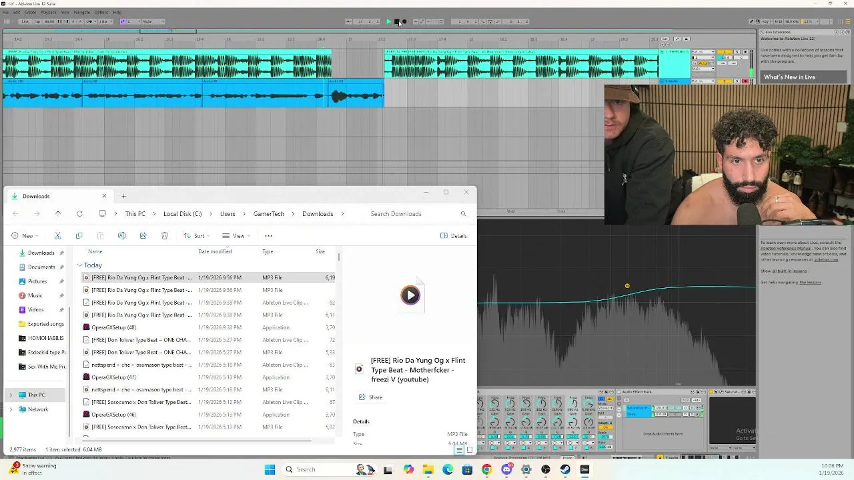The height and width of the screenshot is (480, 854).
Task: Open Google Chrome from taskbar
Action: [x=486, y=469]
